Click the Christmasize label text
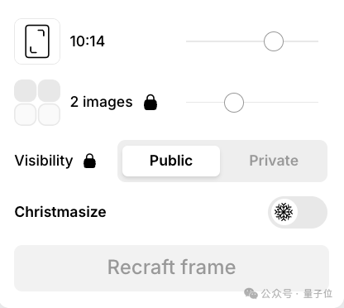 (60, 212)
